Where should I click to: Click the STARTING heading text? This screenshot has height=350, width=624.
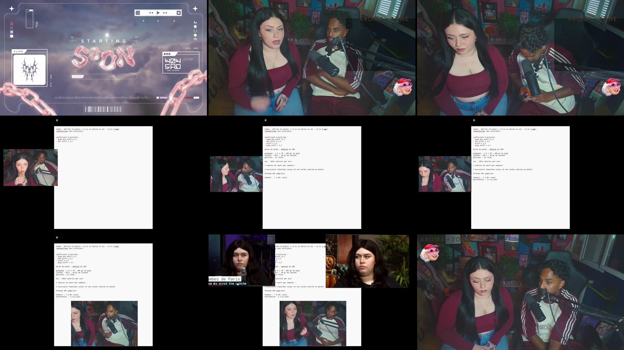[104, 41]
